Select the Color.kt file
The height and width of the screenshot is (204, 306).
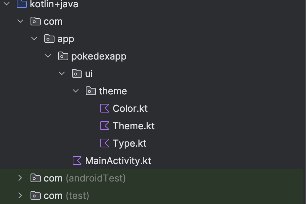click(x=130, y=108)
